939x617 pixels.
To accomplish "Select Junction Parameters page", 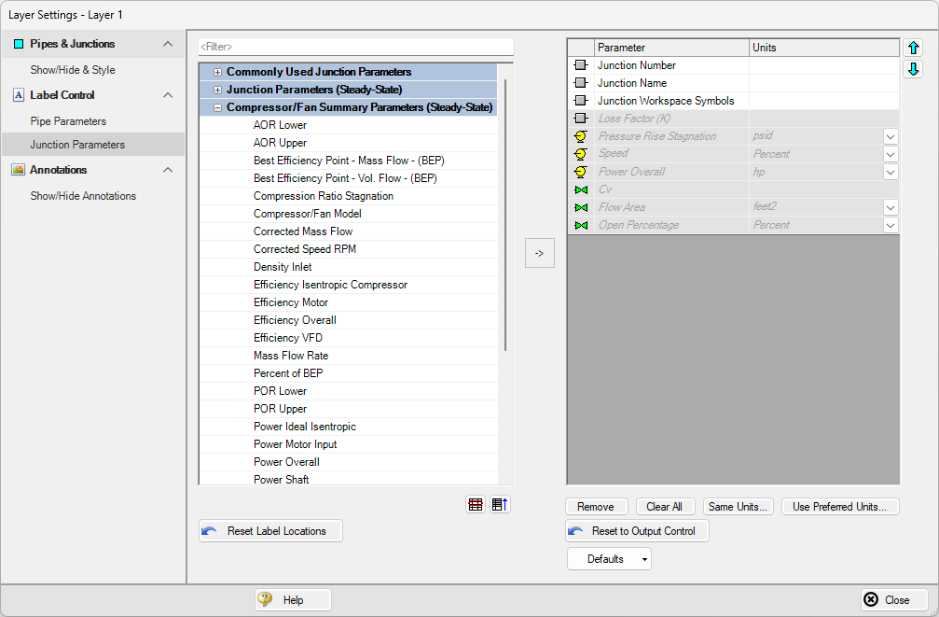I will (93, 145).
